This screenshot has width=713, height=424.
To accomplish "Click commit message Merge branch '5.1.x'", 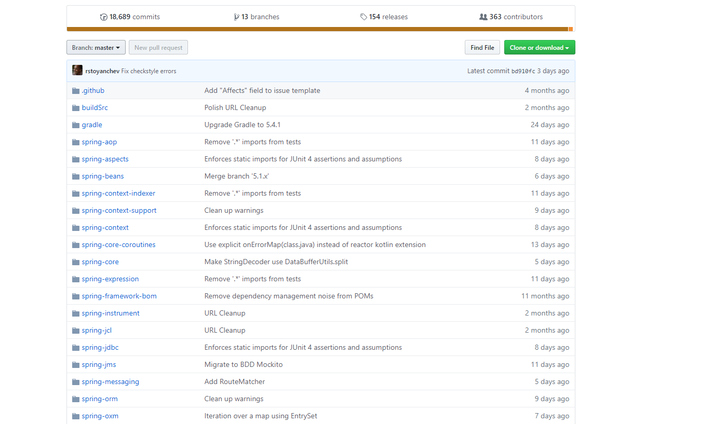I will click(x=237, y=176).
